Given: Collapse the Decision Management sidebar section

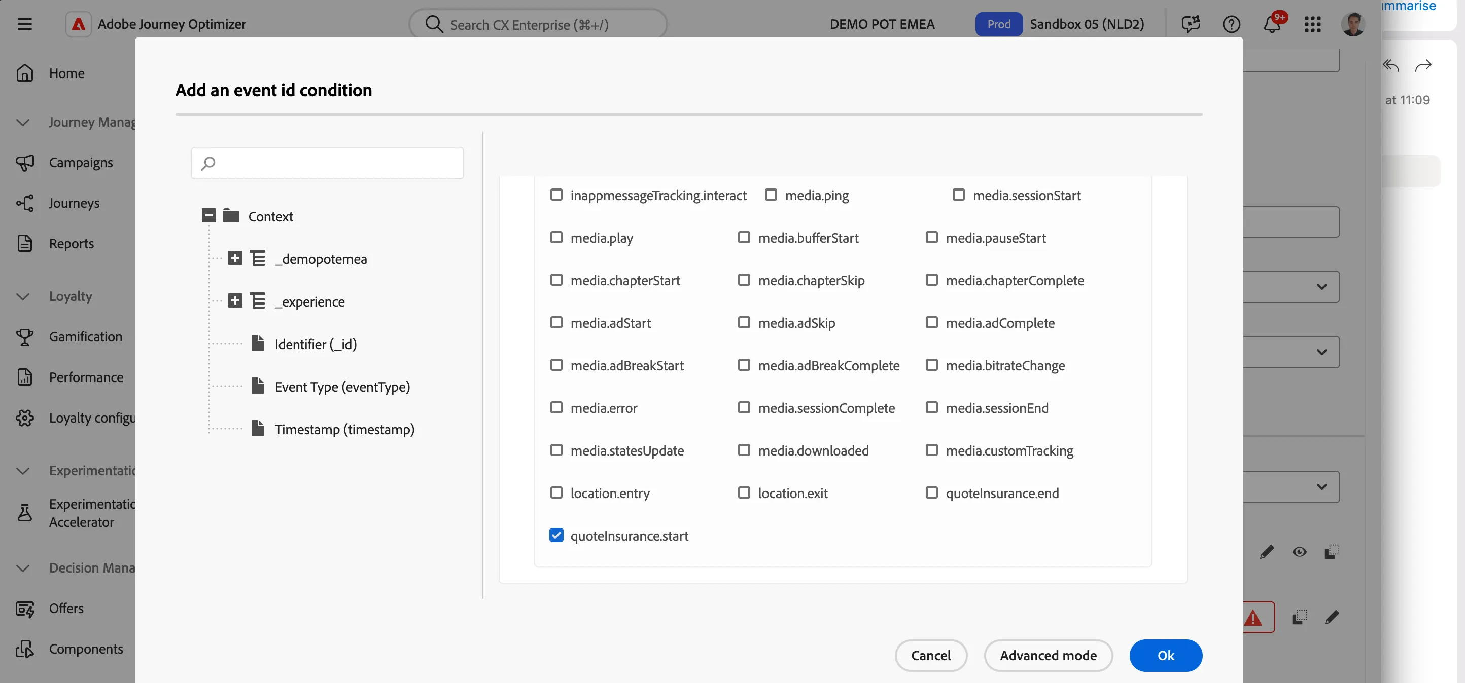Looking at the screenshot, I should pyautogui.click(x=23, y=568).
